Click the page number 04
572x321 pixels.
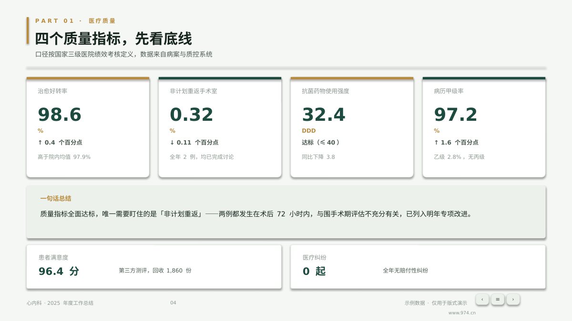(x=173, y=303)
